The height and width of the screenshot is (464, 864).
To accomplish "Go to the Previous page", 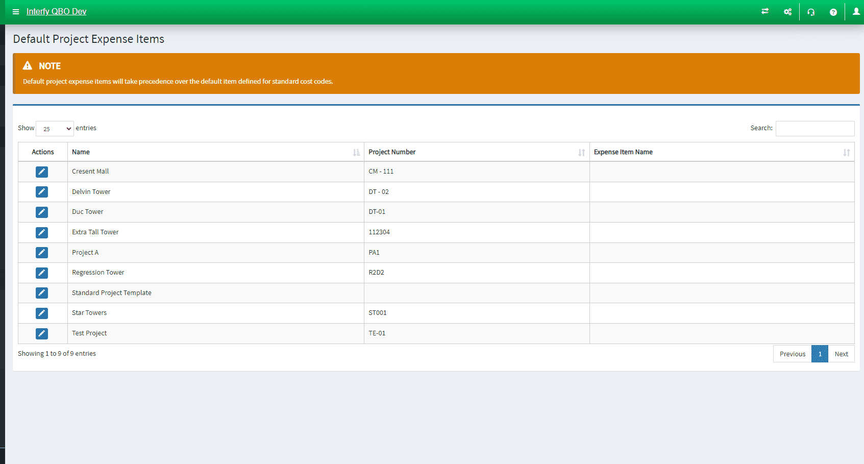I will point(792,354).
